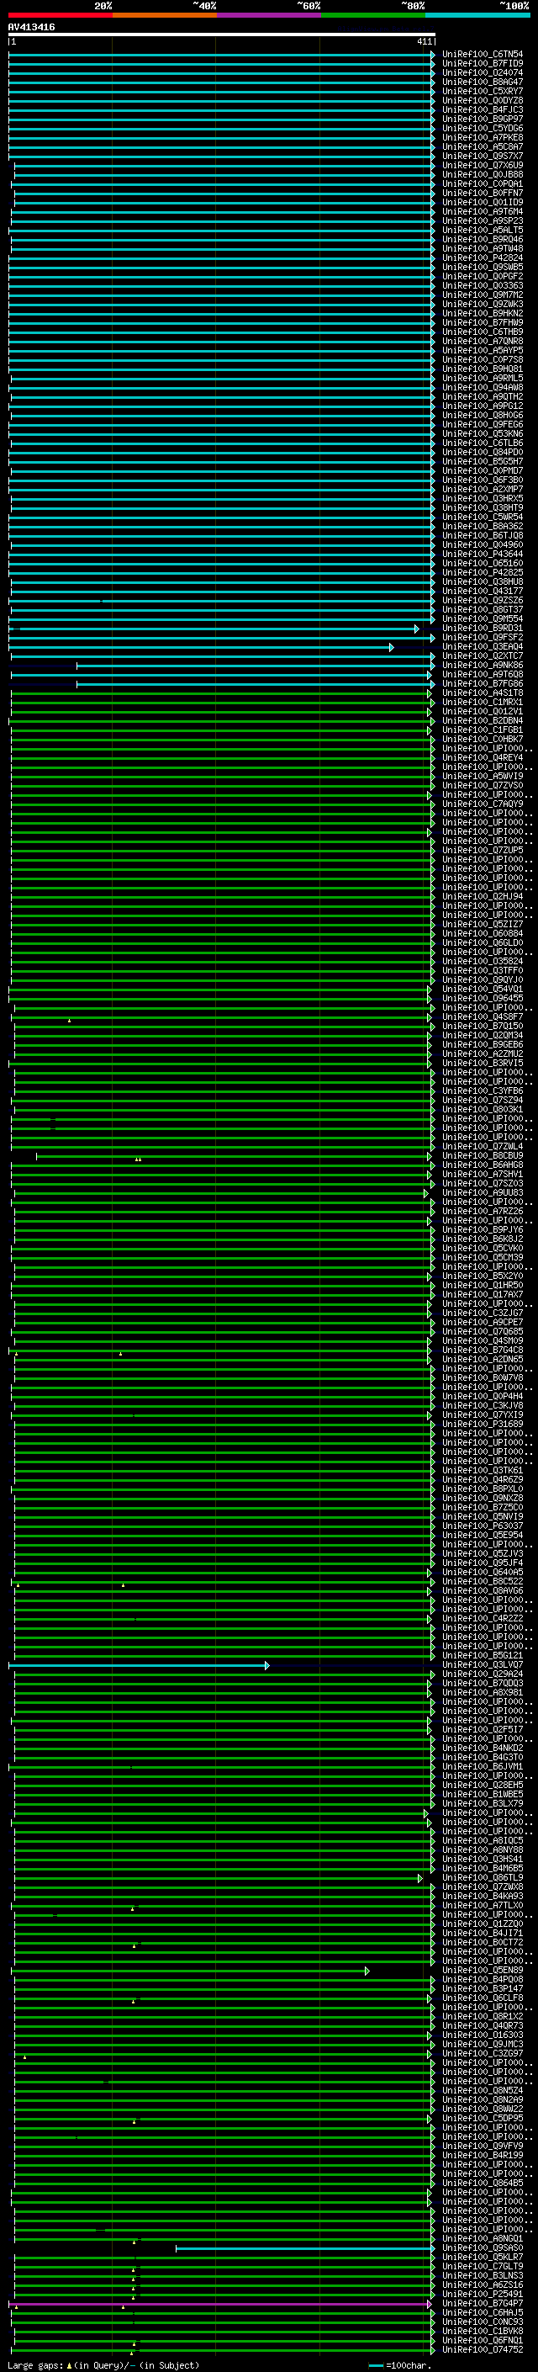The width and height of the screenshot is (538, 2372).
Task: Select the UniRef100_O74752 label
Action: [483, 2349]
